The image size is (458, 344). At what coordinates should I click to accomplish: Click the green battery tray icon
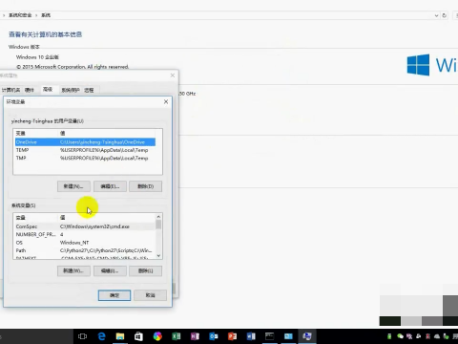pos(389,336)
